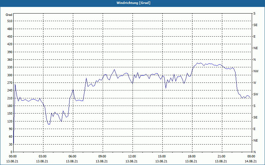Select the "Grad" unit label above the left axis

9,15
